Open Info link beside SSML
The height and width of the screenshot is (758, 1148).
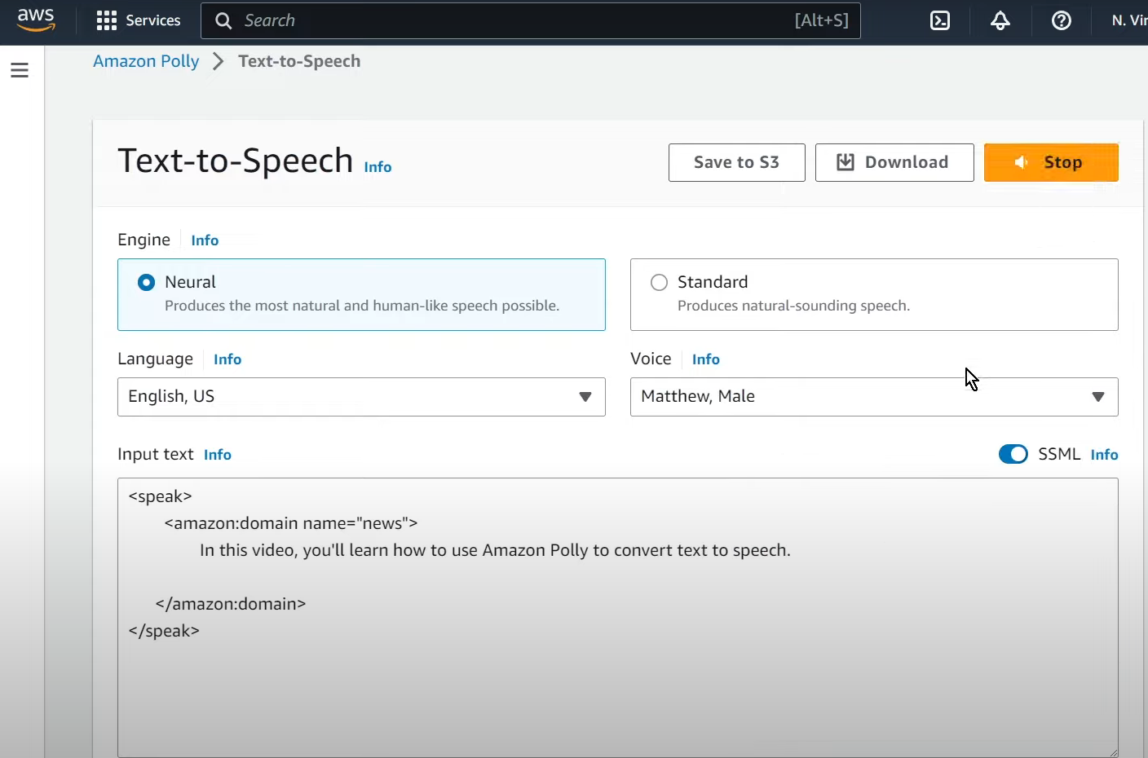click(1105, 455)
